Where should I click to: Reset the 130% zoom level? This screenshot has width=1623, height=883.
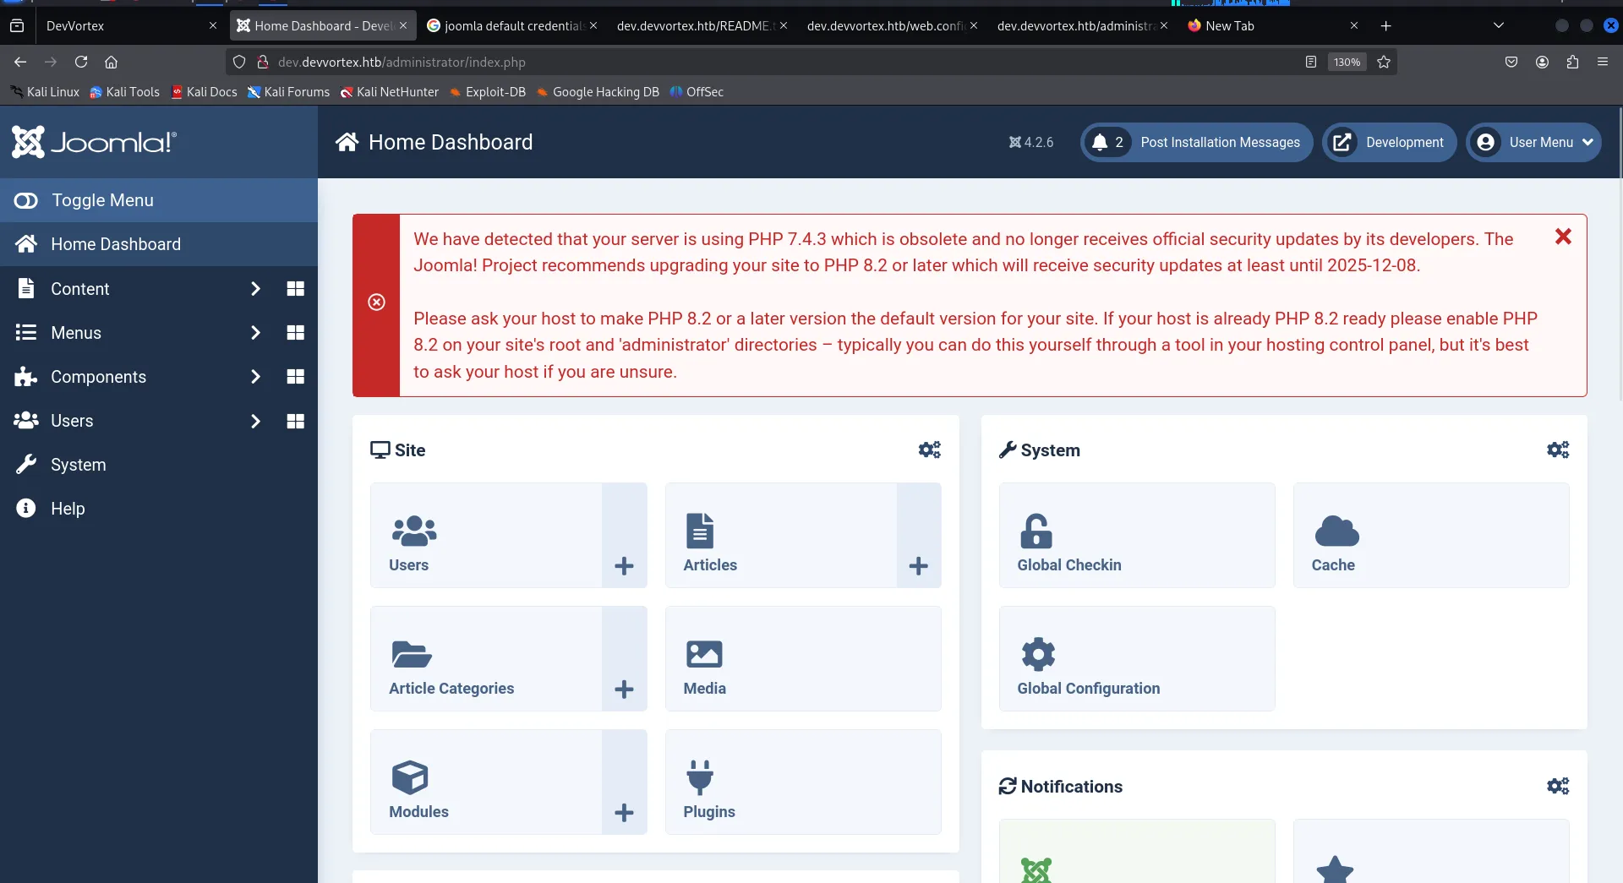click(x=1347, y=62)
